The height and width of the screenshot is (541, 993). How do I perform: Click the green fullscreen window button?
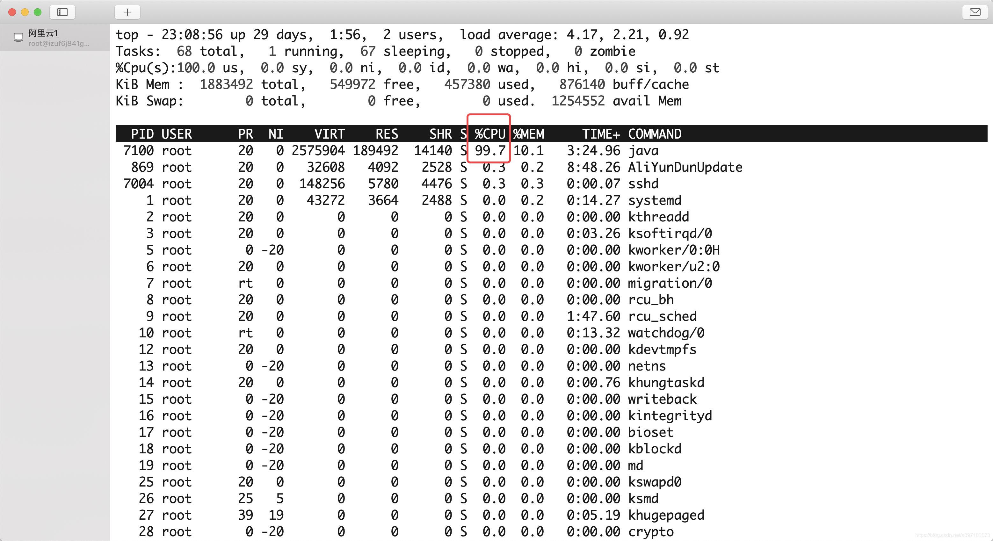click(x=37, y=12)
